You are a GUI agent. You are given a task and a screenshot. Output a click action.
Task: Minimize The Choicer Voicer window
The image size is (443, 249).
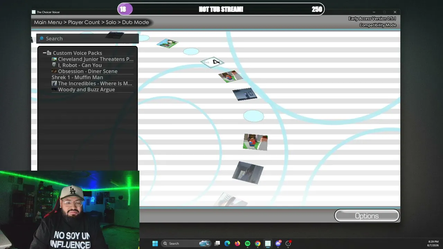tap(374, 12)
